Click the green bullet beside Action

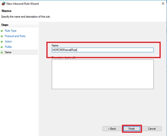[x=2, y=42]
